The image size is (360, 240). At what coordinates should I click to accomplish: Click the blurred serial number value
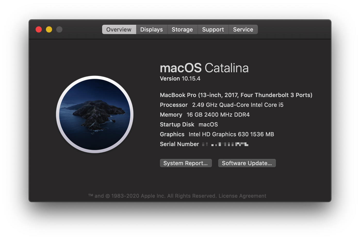tap(225, 144)
